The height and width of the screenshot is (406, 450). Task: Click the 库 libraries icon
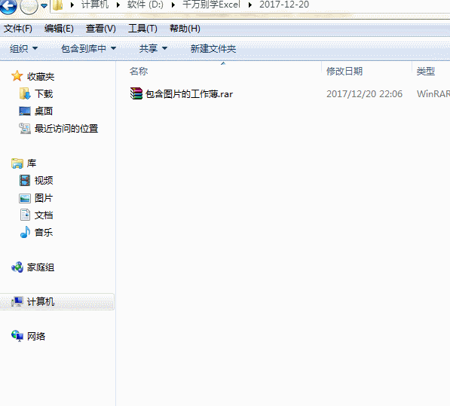[17, 163]
